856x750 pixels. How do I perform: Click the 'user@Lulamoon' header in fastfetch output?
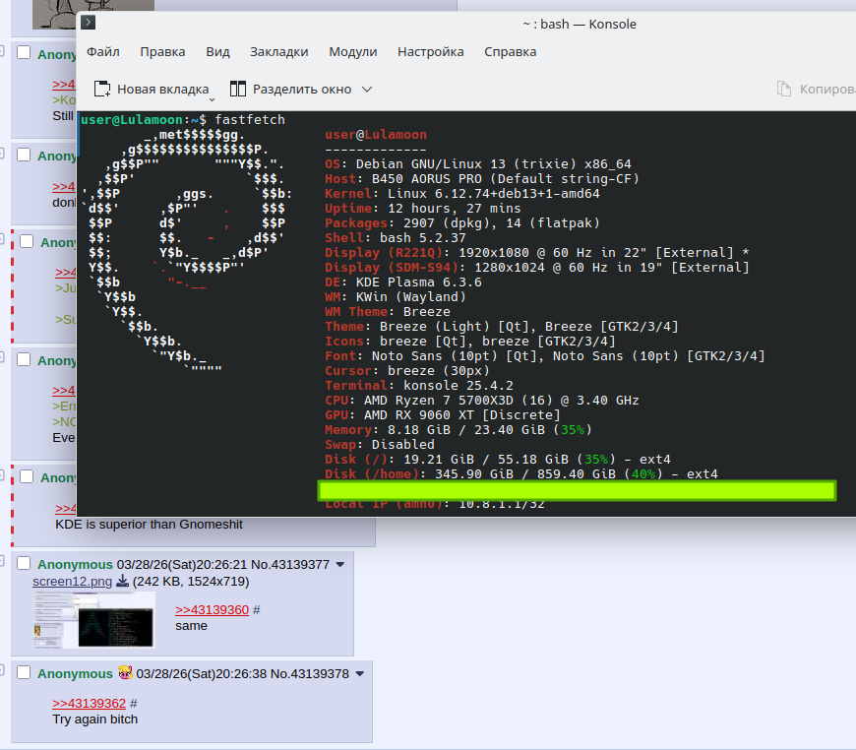click(x=376, y=135)
